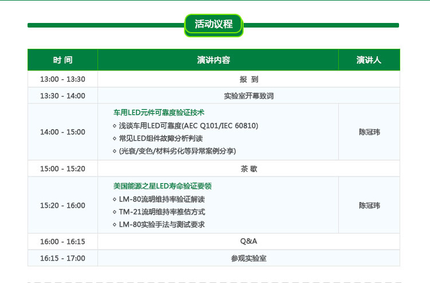Click the diamond bullet before 浅谈车用LED可靠度
Image resolution: width=430 pixels, height=283 pixels.
tap(115, 126)
